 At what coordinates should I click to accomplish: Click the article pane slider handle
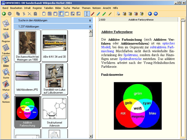click(x=183, y=20)
